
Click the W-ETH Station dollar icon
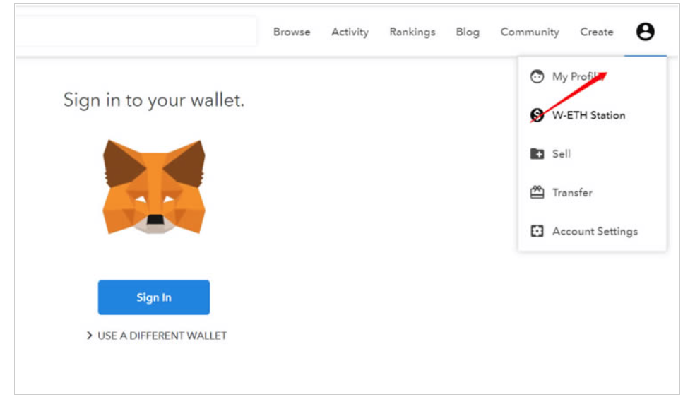coord(537,115)
